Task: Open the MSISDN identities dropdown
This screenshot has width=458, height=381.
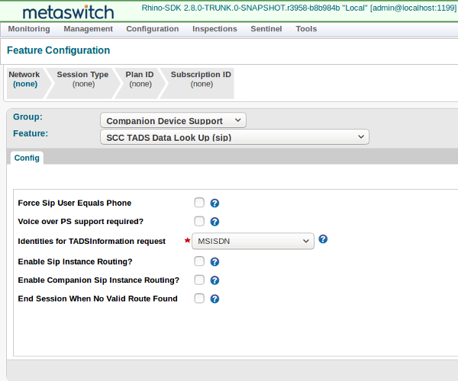Action: click(253, 241)
